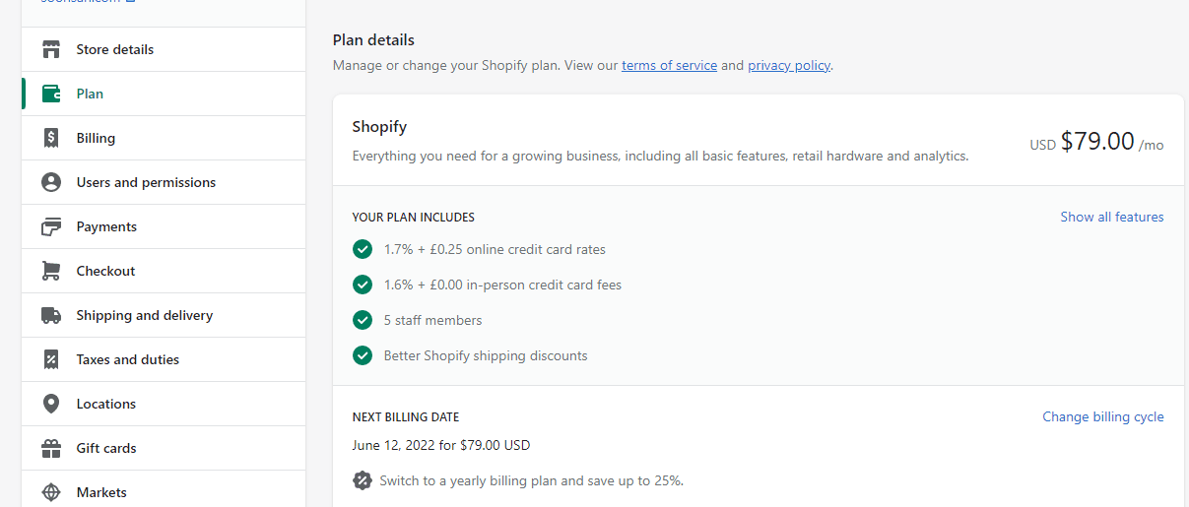The width and height of the screenshot is (1189, 507).
Task: Click the Users and permissions person icon
Action: 51,182
